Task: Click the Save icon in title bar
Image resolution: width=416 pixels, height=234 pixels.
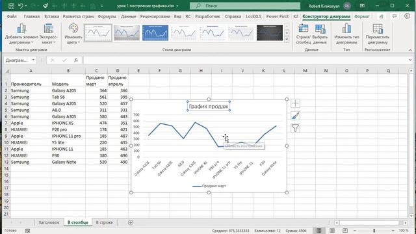Action: (x=11, y=6)
